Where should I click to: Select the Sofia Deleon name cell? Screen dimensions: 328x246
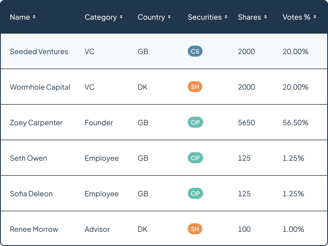pos(31,194)
